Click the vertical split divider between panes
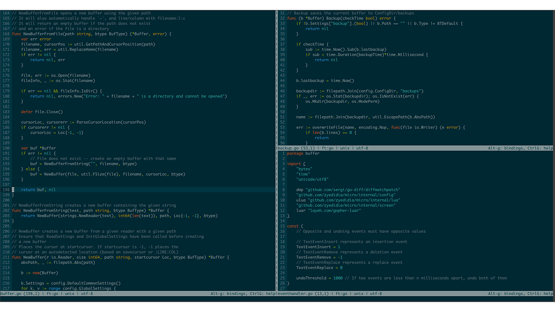Image resolution: width=555 pixels, height=312 pixels. coord(276,148)
